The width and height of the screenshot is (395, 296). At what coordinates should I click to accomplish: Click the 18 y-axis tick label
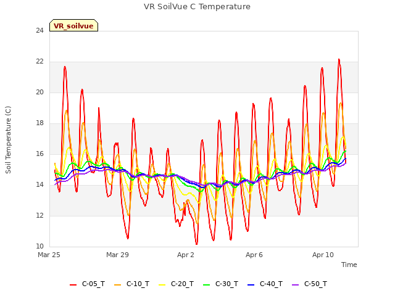click(39, 123)
